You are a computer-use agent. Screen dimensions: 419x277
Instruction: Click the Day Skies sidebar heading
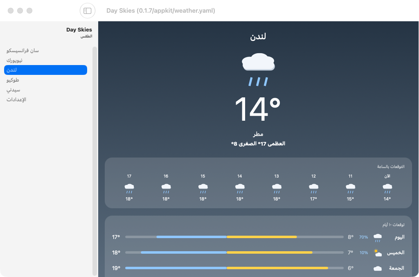pyautogui.click(x=79, y=29)
